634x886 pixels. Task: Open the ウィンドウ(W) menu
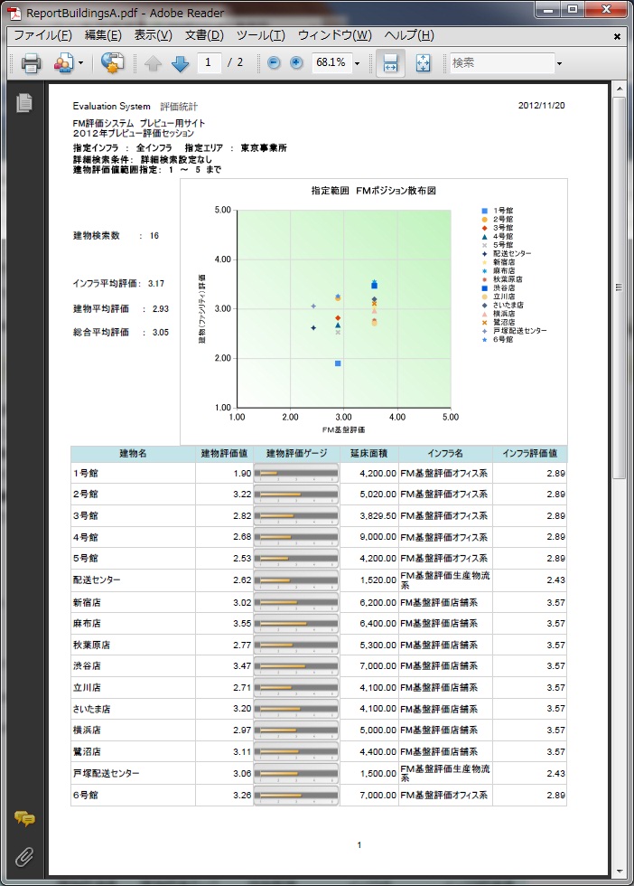click(x=335, y=35)
